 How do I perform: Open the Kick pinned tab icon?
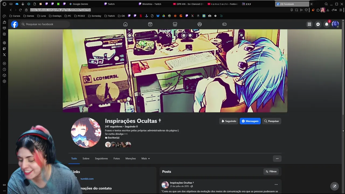58,4
